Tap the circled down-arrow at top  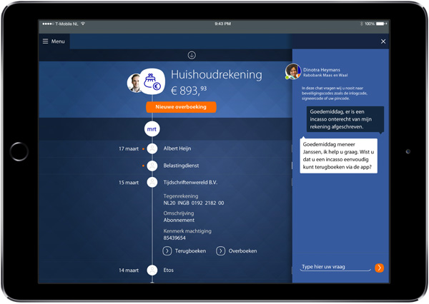(x=192, y=55)
